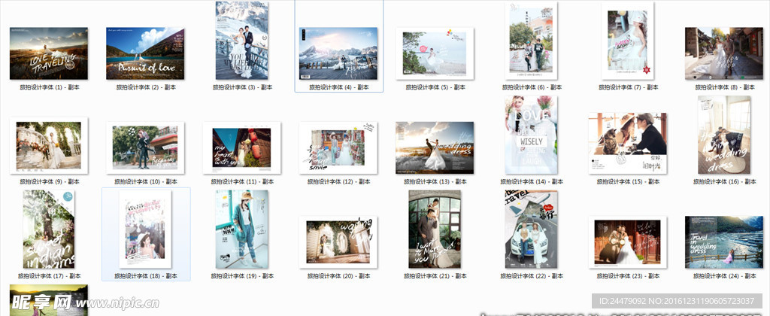Image resolution: width=770 pixels, height=316 pixels.
Task: Click file name 旅拍设计字体 (5) - 副本
Action: pos(435,87)
